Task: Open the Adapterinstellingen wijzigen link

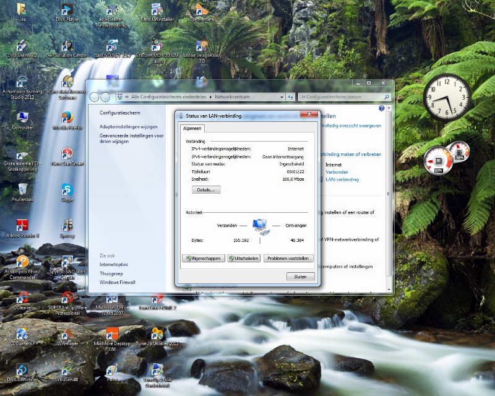Action: (128, 126)
